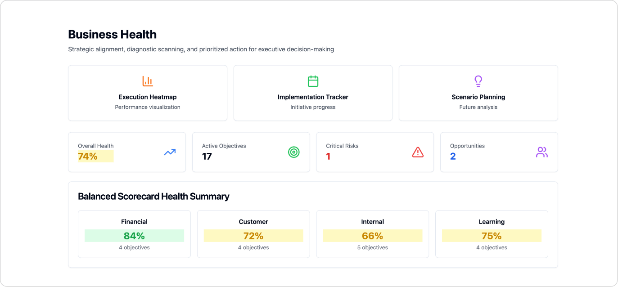
Task: Click the Scenario Planning lightbulb icon
Action: 478,81
